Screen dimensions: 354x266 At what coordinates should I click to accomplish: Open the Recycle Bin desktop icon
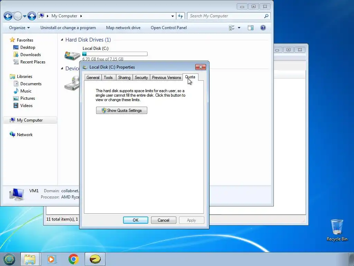coord(337,230)
